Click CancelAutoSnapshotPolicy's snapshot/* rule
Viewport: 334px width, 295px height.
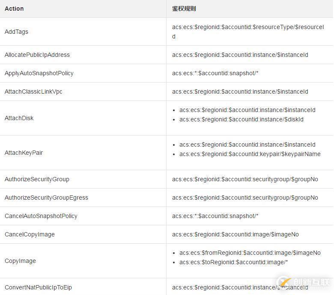click(215, 216)
